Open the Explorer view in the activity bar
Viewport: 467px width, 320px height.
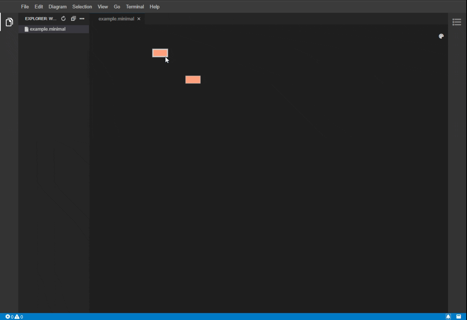[9, 22]
